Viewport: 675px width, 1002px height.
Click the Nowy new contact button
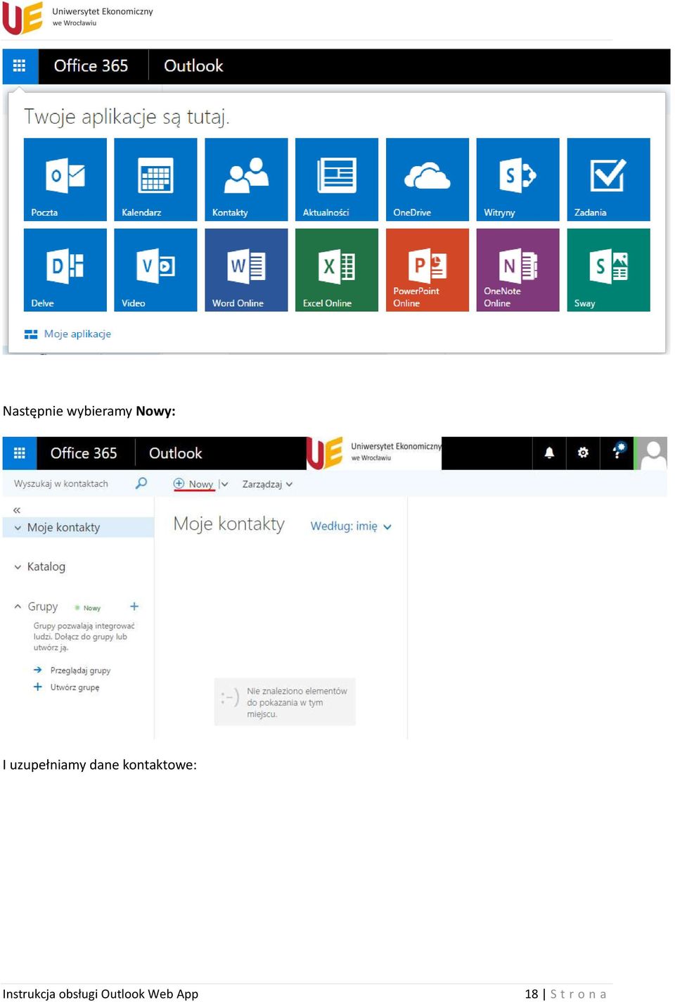click(193, 484)
